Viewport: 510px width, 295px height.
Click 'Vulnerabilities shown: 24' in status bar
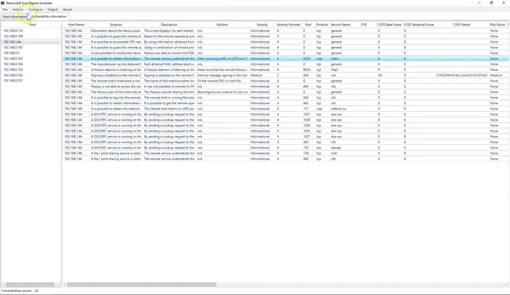pos(20,291)
